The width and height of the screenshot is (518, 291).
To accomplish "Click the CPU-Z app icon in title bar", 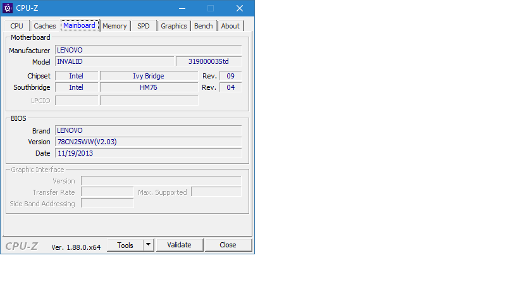I will 8,8.
